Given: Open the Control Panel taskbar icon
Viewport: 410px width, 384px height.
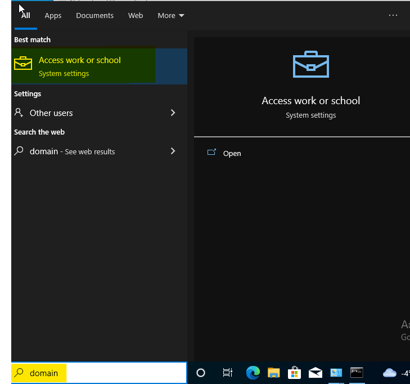Looking at the screenshot, I should 336,373.
